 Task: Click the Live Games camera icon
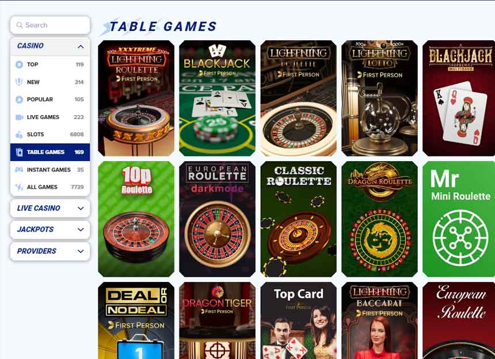pyautogui.click(x=19, y=117)
